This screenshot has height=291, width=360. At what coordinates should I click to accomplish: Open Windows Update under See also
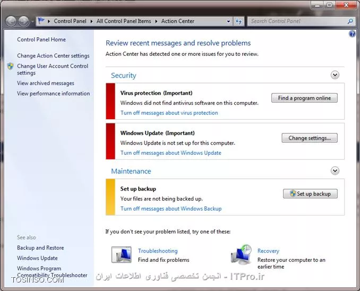(37, 258)
